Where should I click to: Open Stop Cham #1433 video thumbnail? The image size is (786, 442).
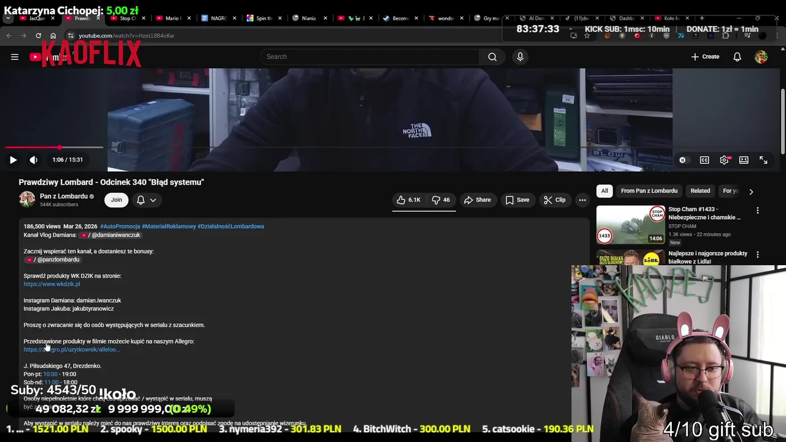click(x=631, y=225)
